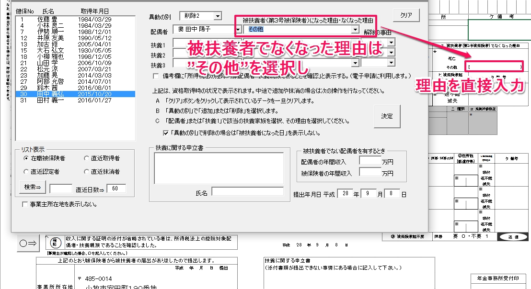This screenshot has height=289, width=531.
Task: Select list row 23 加藤 晃
Action: point(75,76)
